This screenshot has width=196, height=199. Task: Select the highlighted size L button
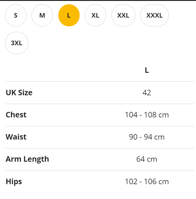click(x=69, y=15)
